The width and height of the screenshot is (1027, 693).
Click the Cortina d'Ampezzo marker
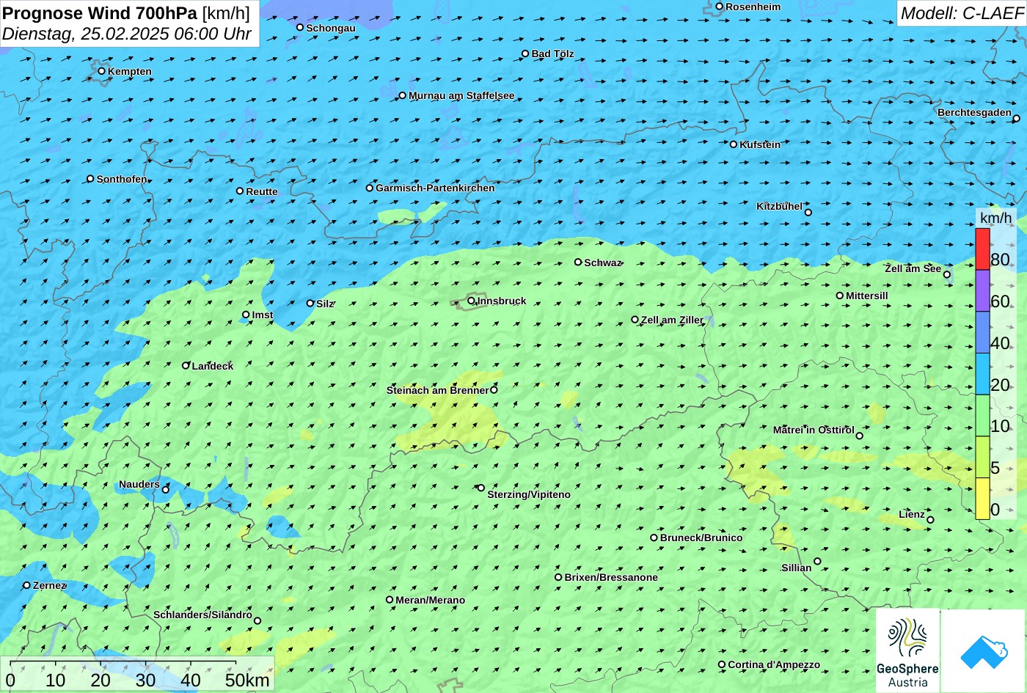point(722,664)
